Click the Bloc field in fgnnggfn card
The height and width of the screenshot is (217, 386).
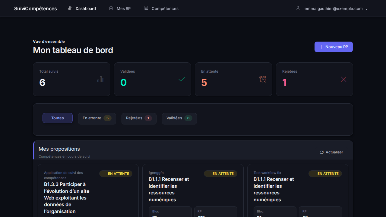(x=170, y=212)
